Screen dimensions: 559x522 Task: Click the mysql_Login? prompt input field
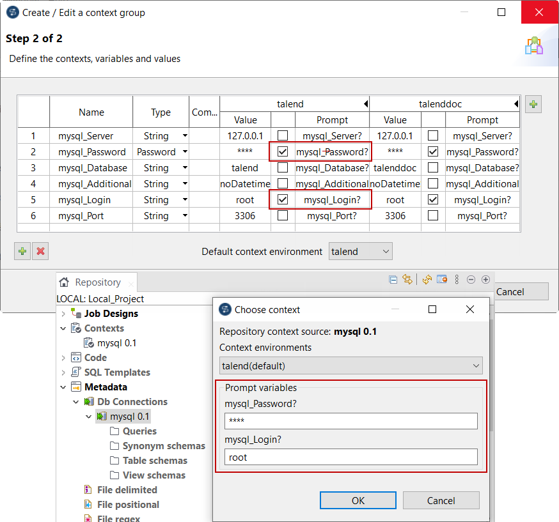(x=350, y=457)
